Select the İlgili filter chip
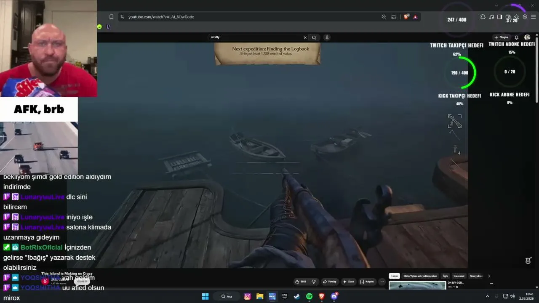 445,276
